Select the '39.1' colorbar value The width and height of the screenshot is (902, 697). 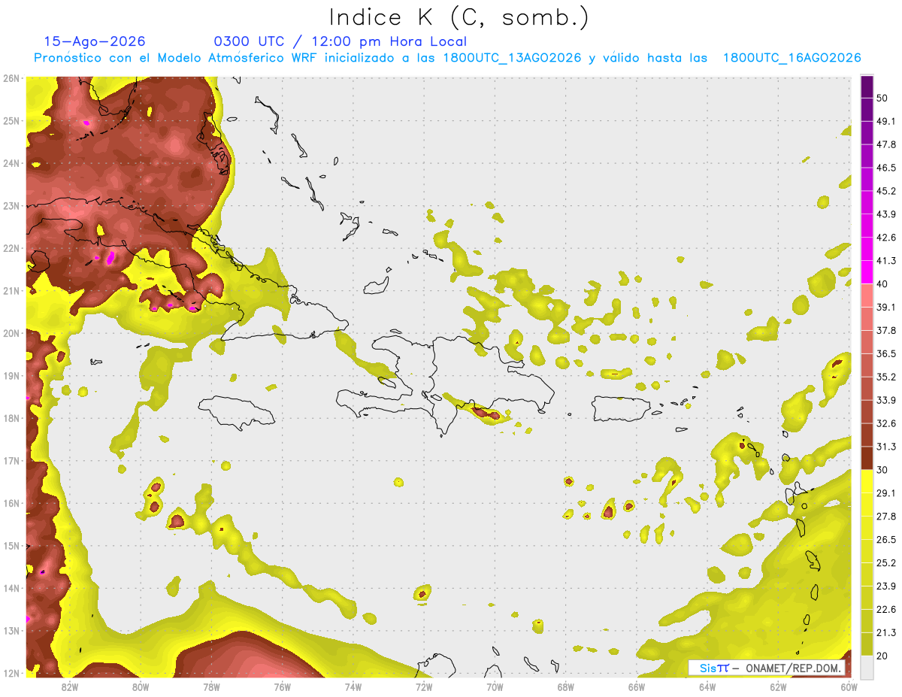click(886, 307)
